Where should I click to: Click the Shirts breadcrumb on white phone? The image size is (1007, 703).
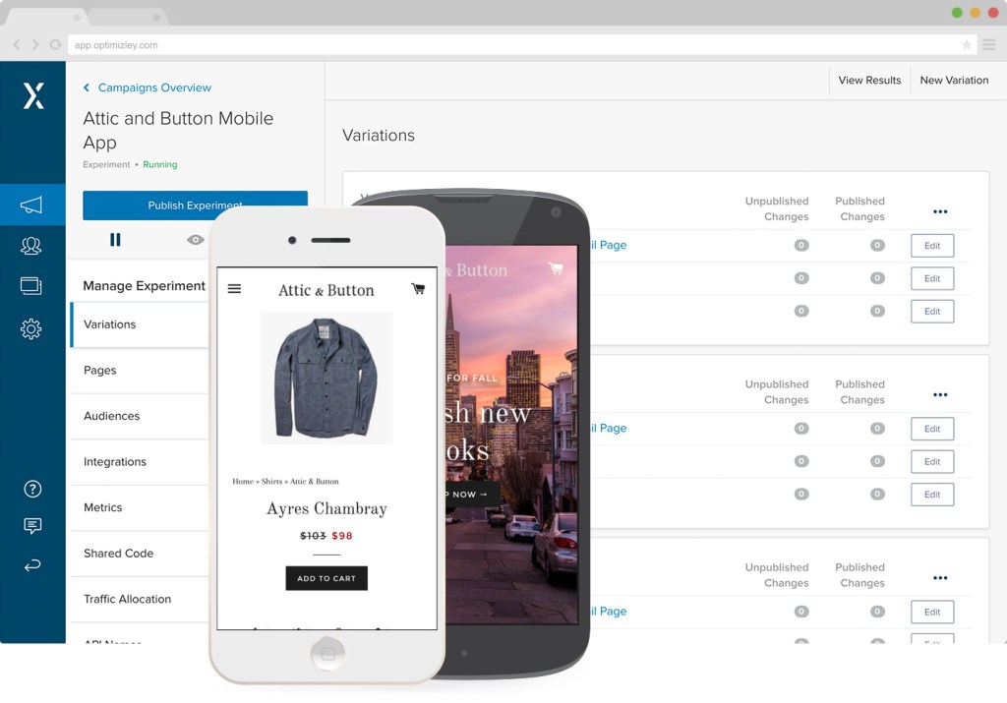[x=271, y=481]
